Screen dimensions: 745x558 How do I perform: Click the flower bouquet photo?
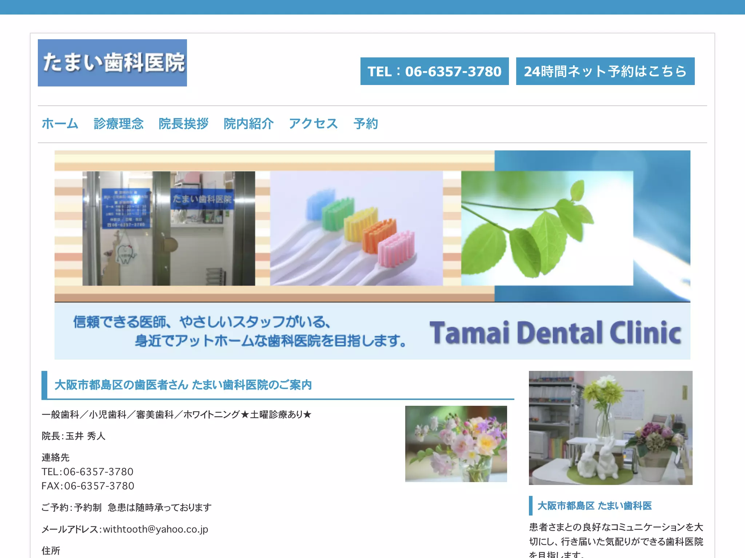[456, 444]
